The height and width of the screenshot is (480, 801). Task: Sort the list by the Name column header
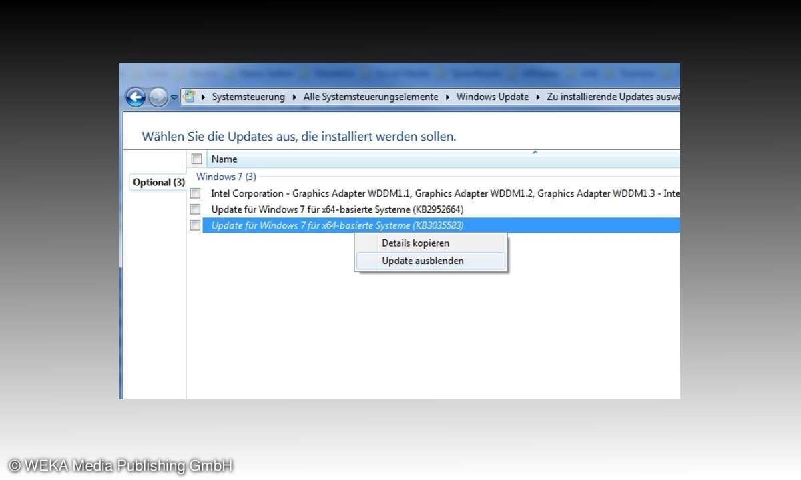(443, 159)
